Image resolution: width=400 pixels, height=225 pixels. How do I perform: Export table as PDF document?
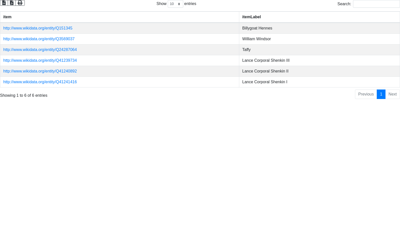tap(12, 3)
